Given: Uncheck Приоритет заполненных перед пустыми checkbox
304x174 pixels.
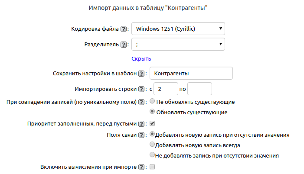Looking at the screenshot, I should point(152,123).
